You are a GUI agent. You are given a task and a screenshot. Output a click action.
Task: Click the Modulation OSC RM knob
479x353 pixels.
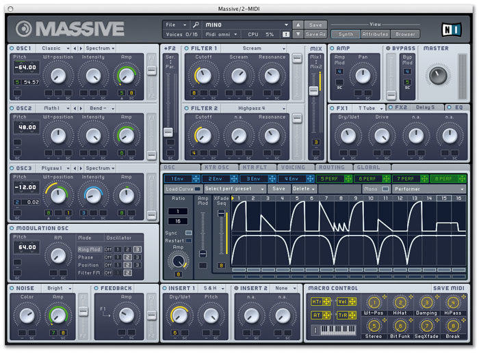pyautogui.click(x=57, y=255)
